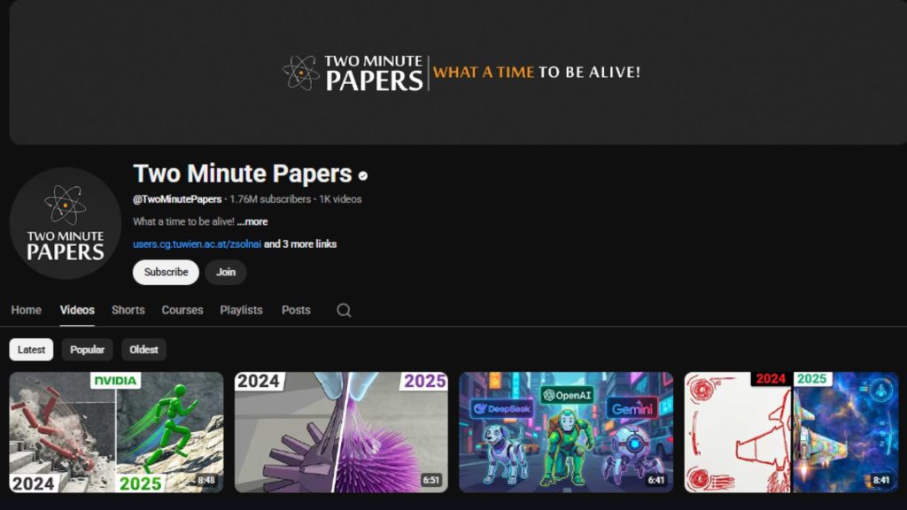Switch to the Popular filter
The height and width of the screenshot is (510, 907).
coord(87,350)
